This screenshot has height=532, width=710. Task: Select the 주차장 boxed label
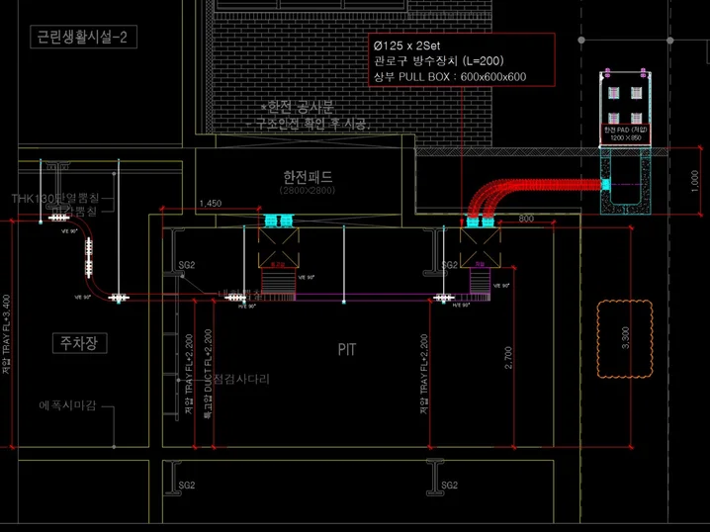(x=79, y=343)
